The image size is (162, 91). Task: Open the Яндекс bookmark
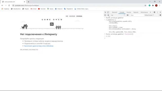(x=26, y=9)
